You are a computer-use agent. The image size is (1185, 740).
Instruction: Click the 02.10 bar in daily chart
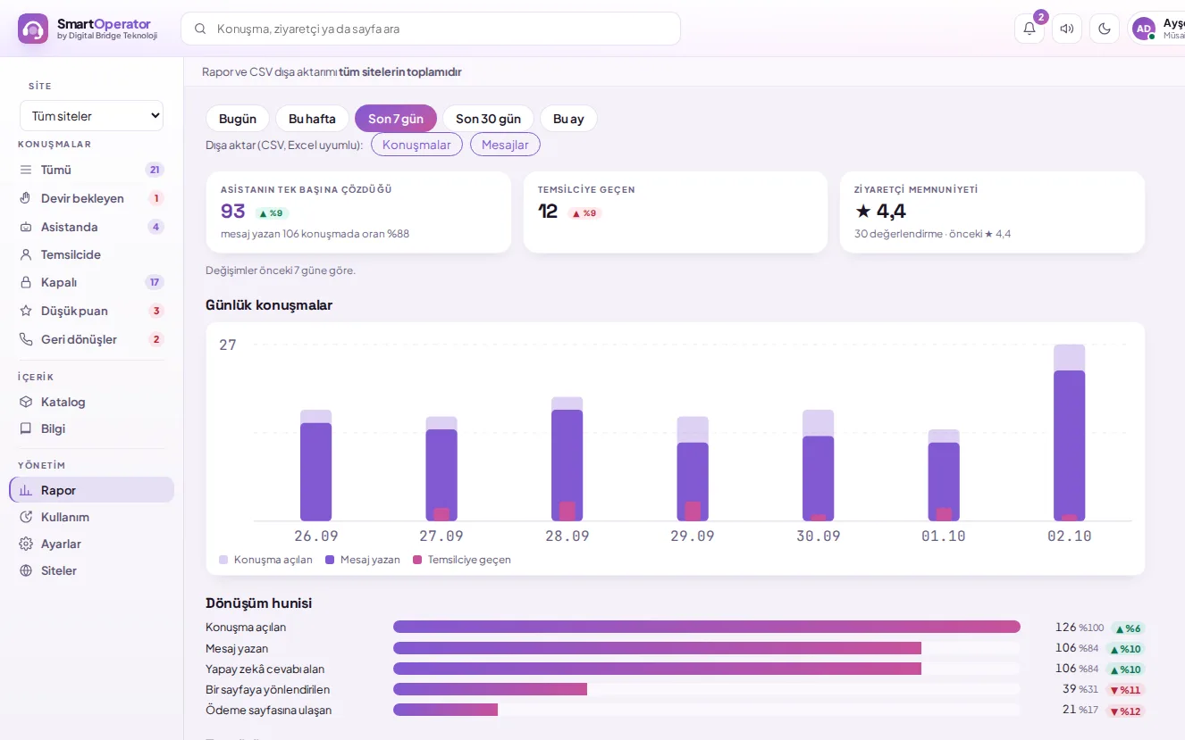coord(1069,433)
